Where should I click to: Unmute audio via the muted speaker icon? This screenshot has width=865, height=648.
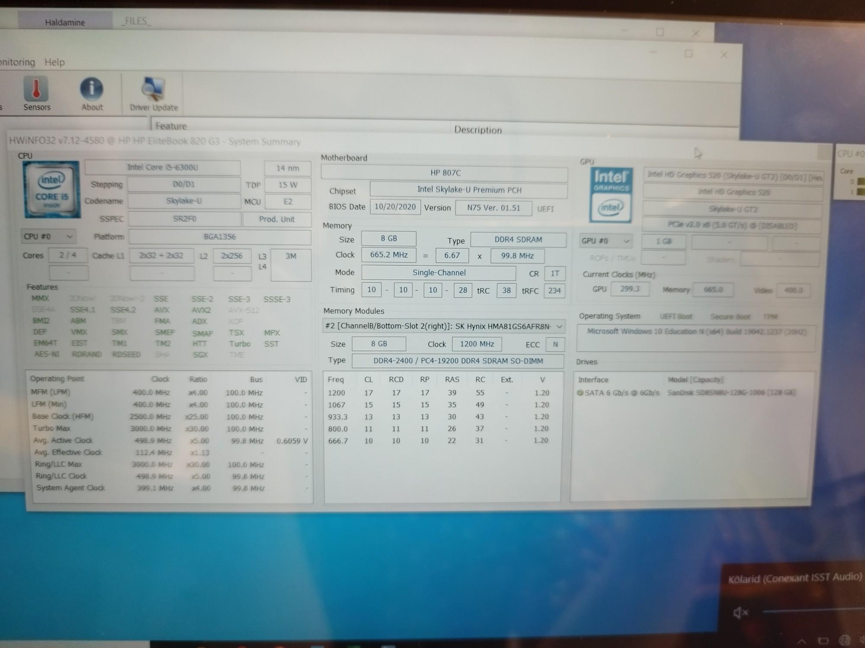pyautogui.click(x=740, y=612)
